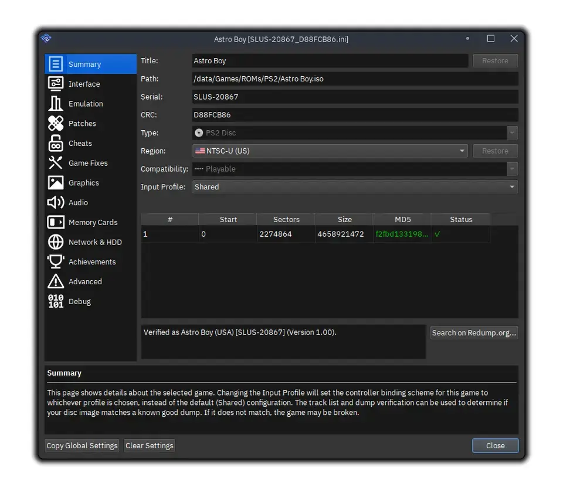
Task: Click the MD5 hash f2fbd133198...
Action: 402,234
